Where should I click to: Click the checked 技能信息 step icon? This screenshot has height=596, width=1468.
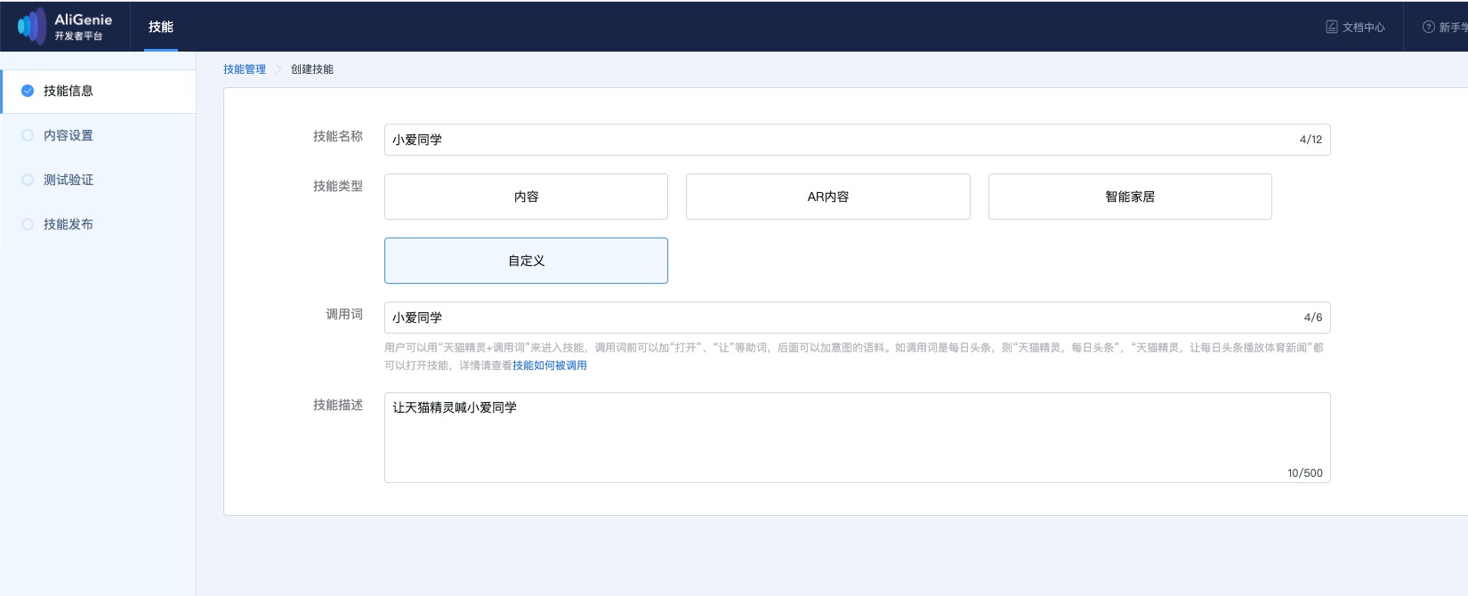(x=28, y=91)
